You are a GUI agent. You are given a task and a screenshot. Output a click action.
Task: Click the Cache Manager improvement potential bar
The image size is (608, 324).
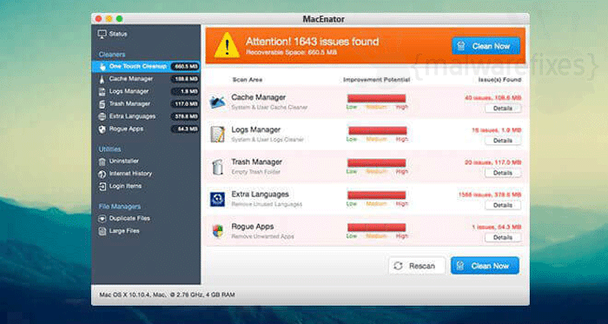point(376,98)
